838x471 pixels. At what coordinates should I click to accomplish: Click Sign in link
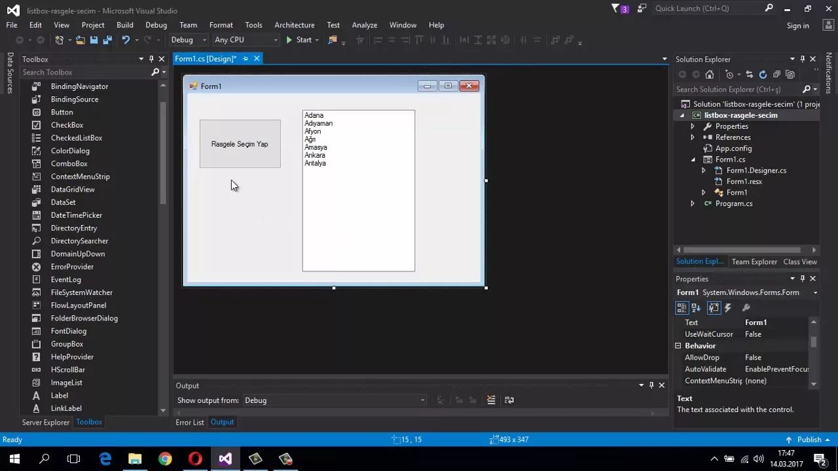797,26
